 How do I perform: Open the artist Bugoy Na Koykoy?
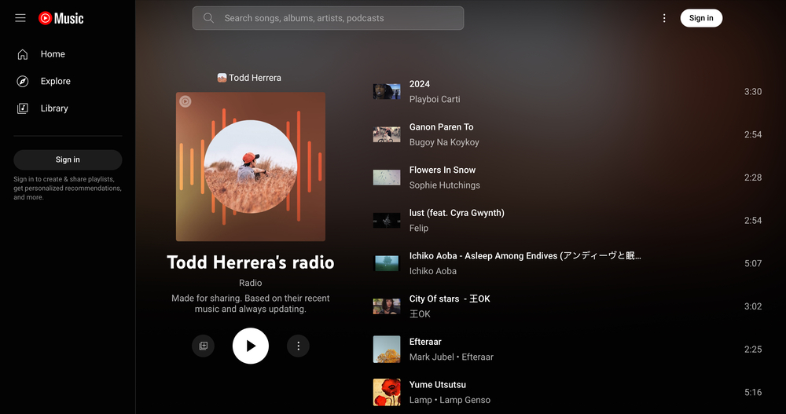point(444,142)
